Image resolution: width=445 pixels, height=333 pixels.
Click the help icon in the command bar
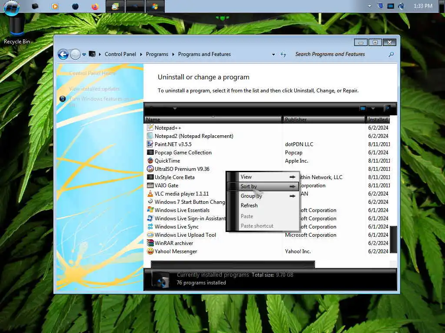pos(387,108)
